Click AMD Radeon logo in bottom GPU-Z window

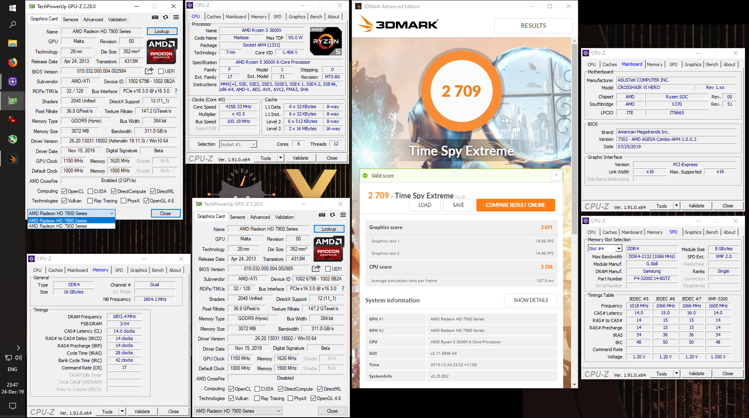329,249
